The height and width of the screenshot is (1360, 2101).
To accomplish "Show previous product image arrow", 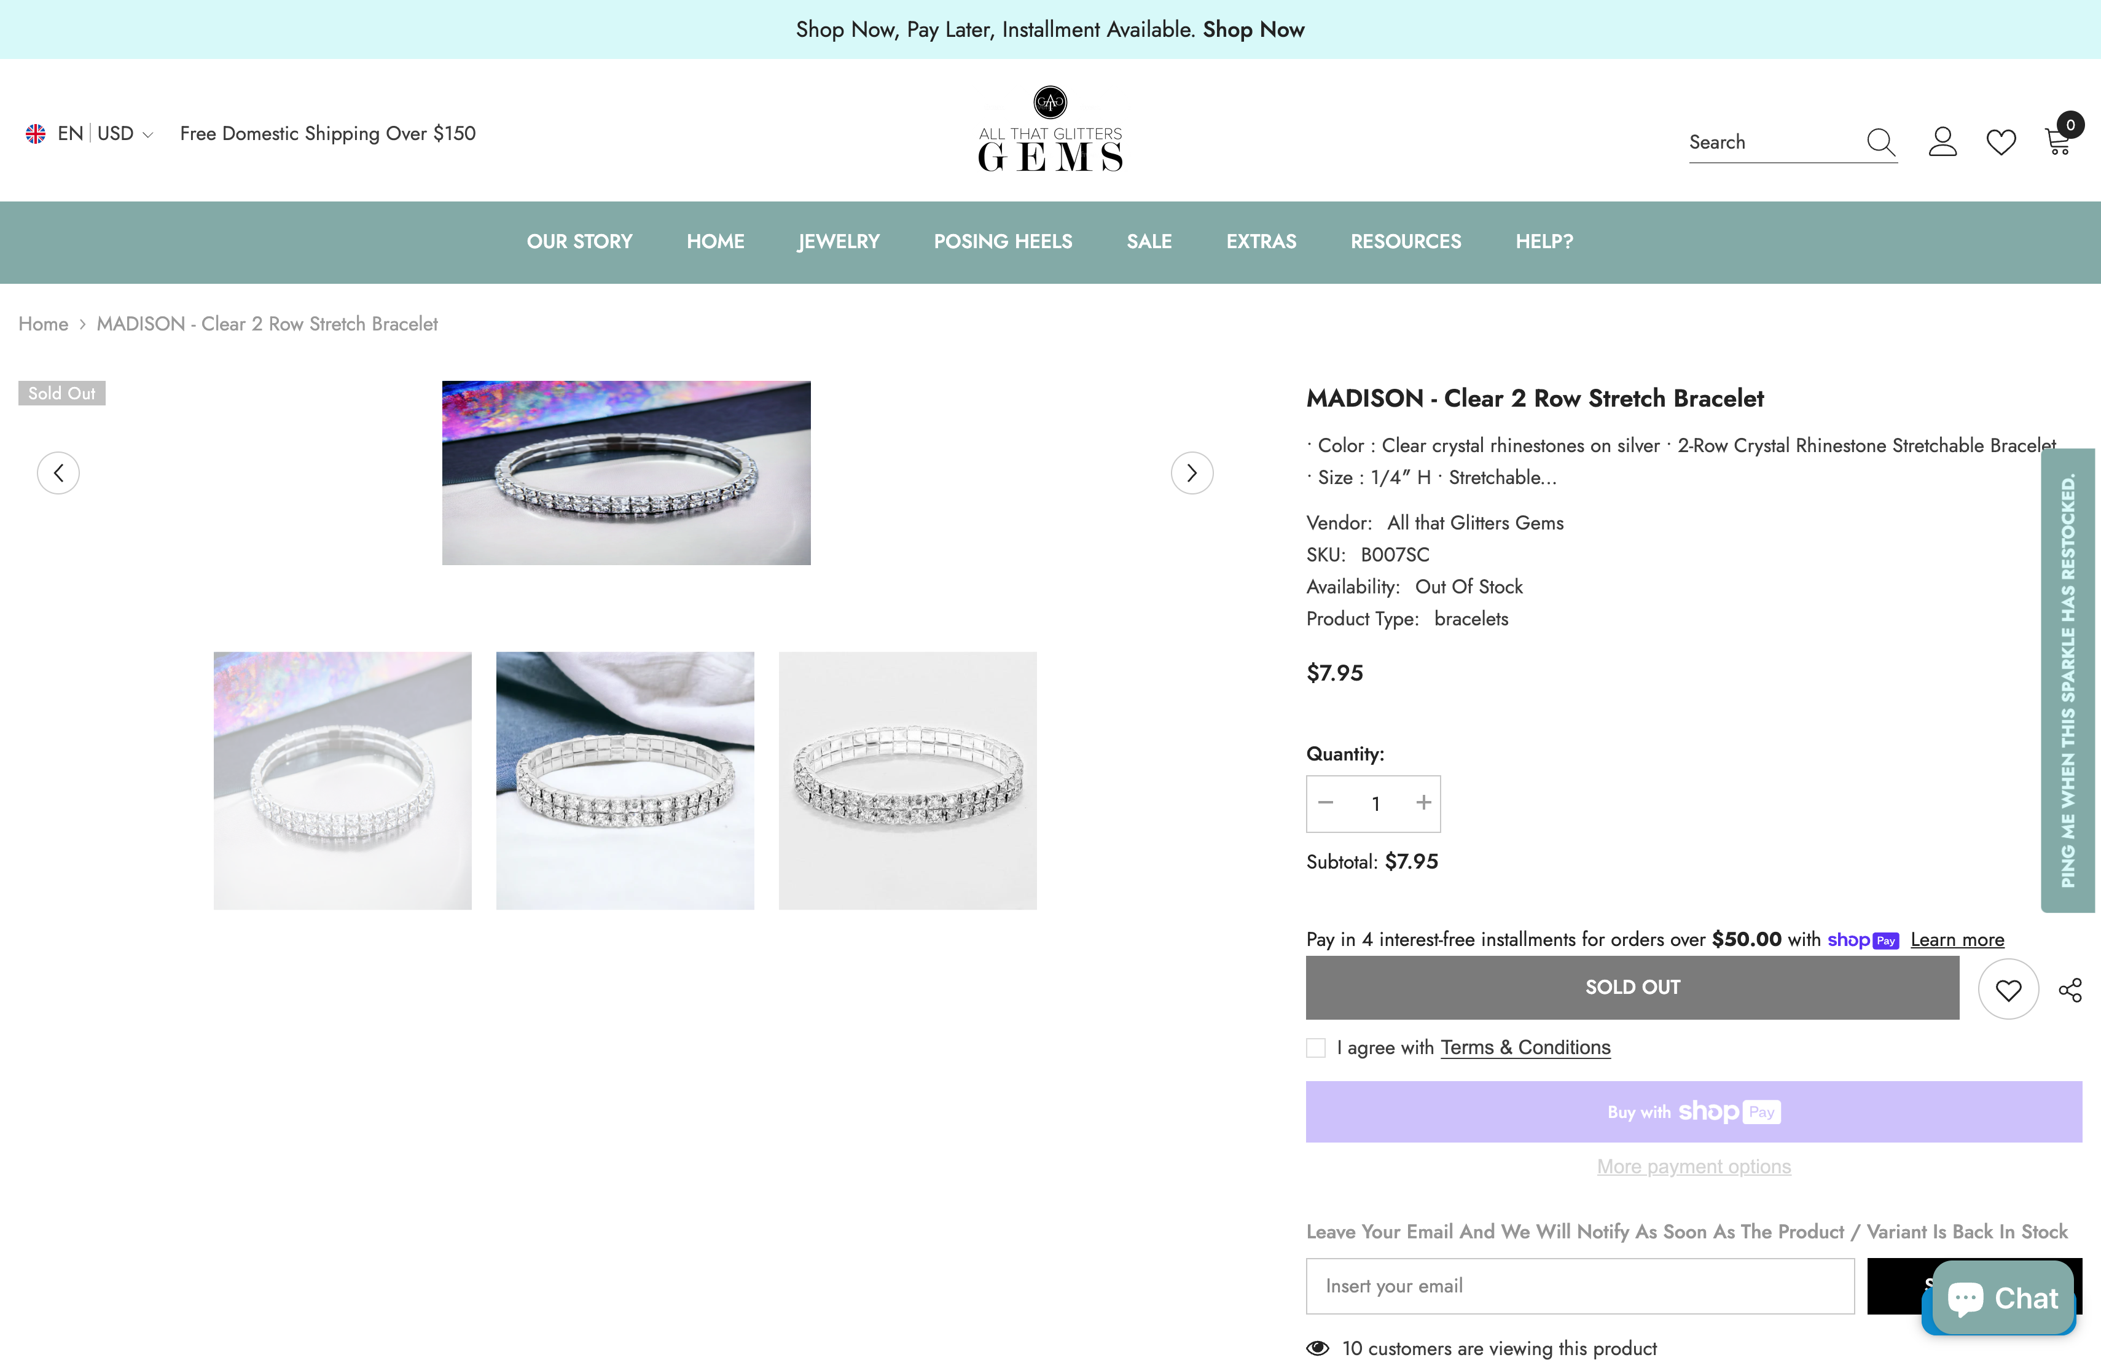I will pos(58,473).
